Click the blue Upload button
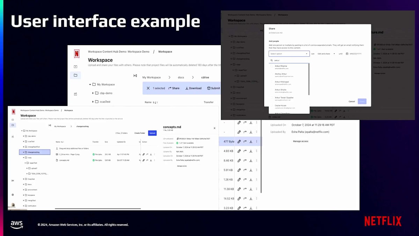The height and width of the screenshot is (236, 419). point(152,133)
